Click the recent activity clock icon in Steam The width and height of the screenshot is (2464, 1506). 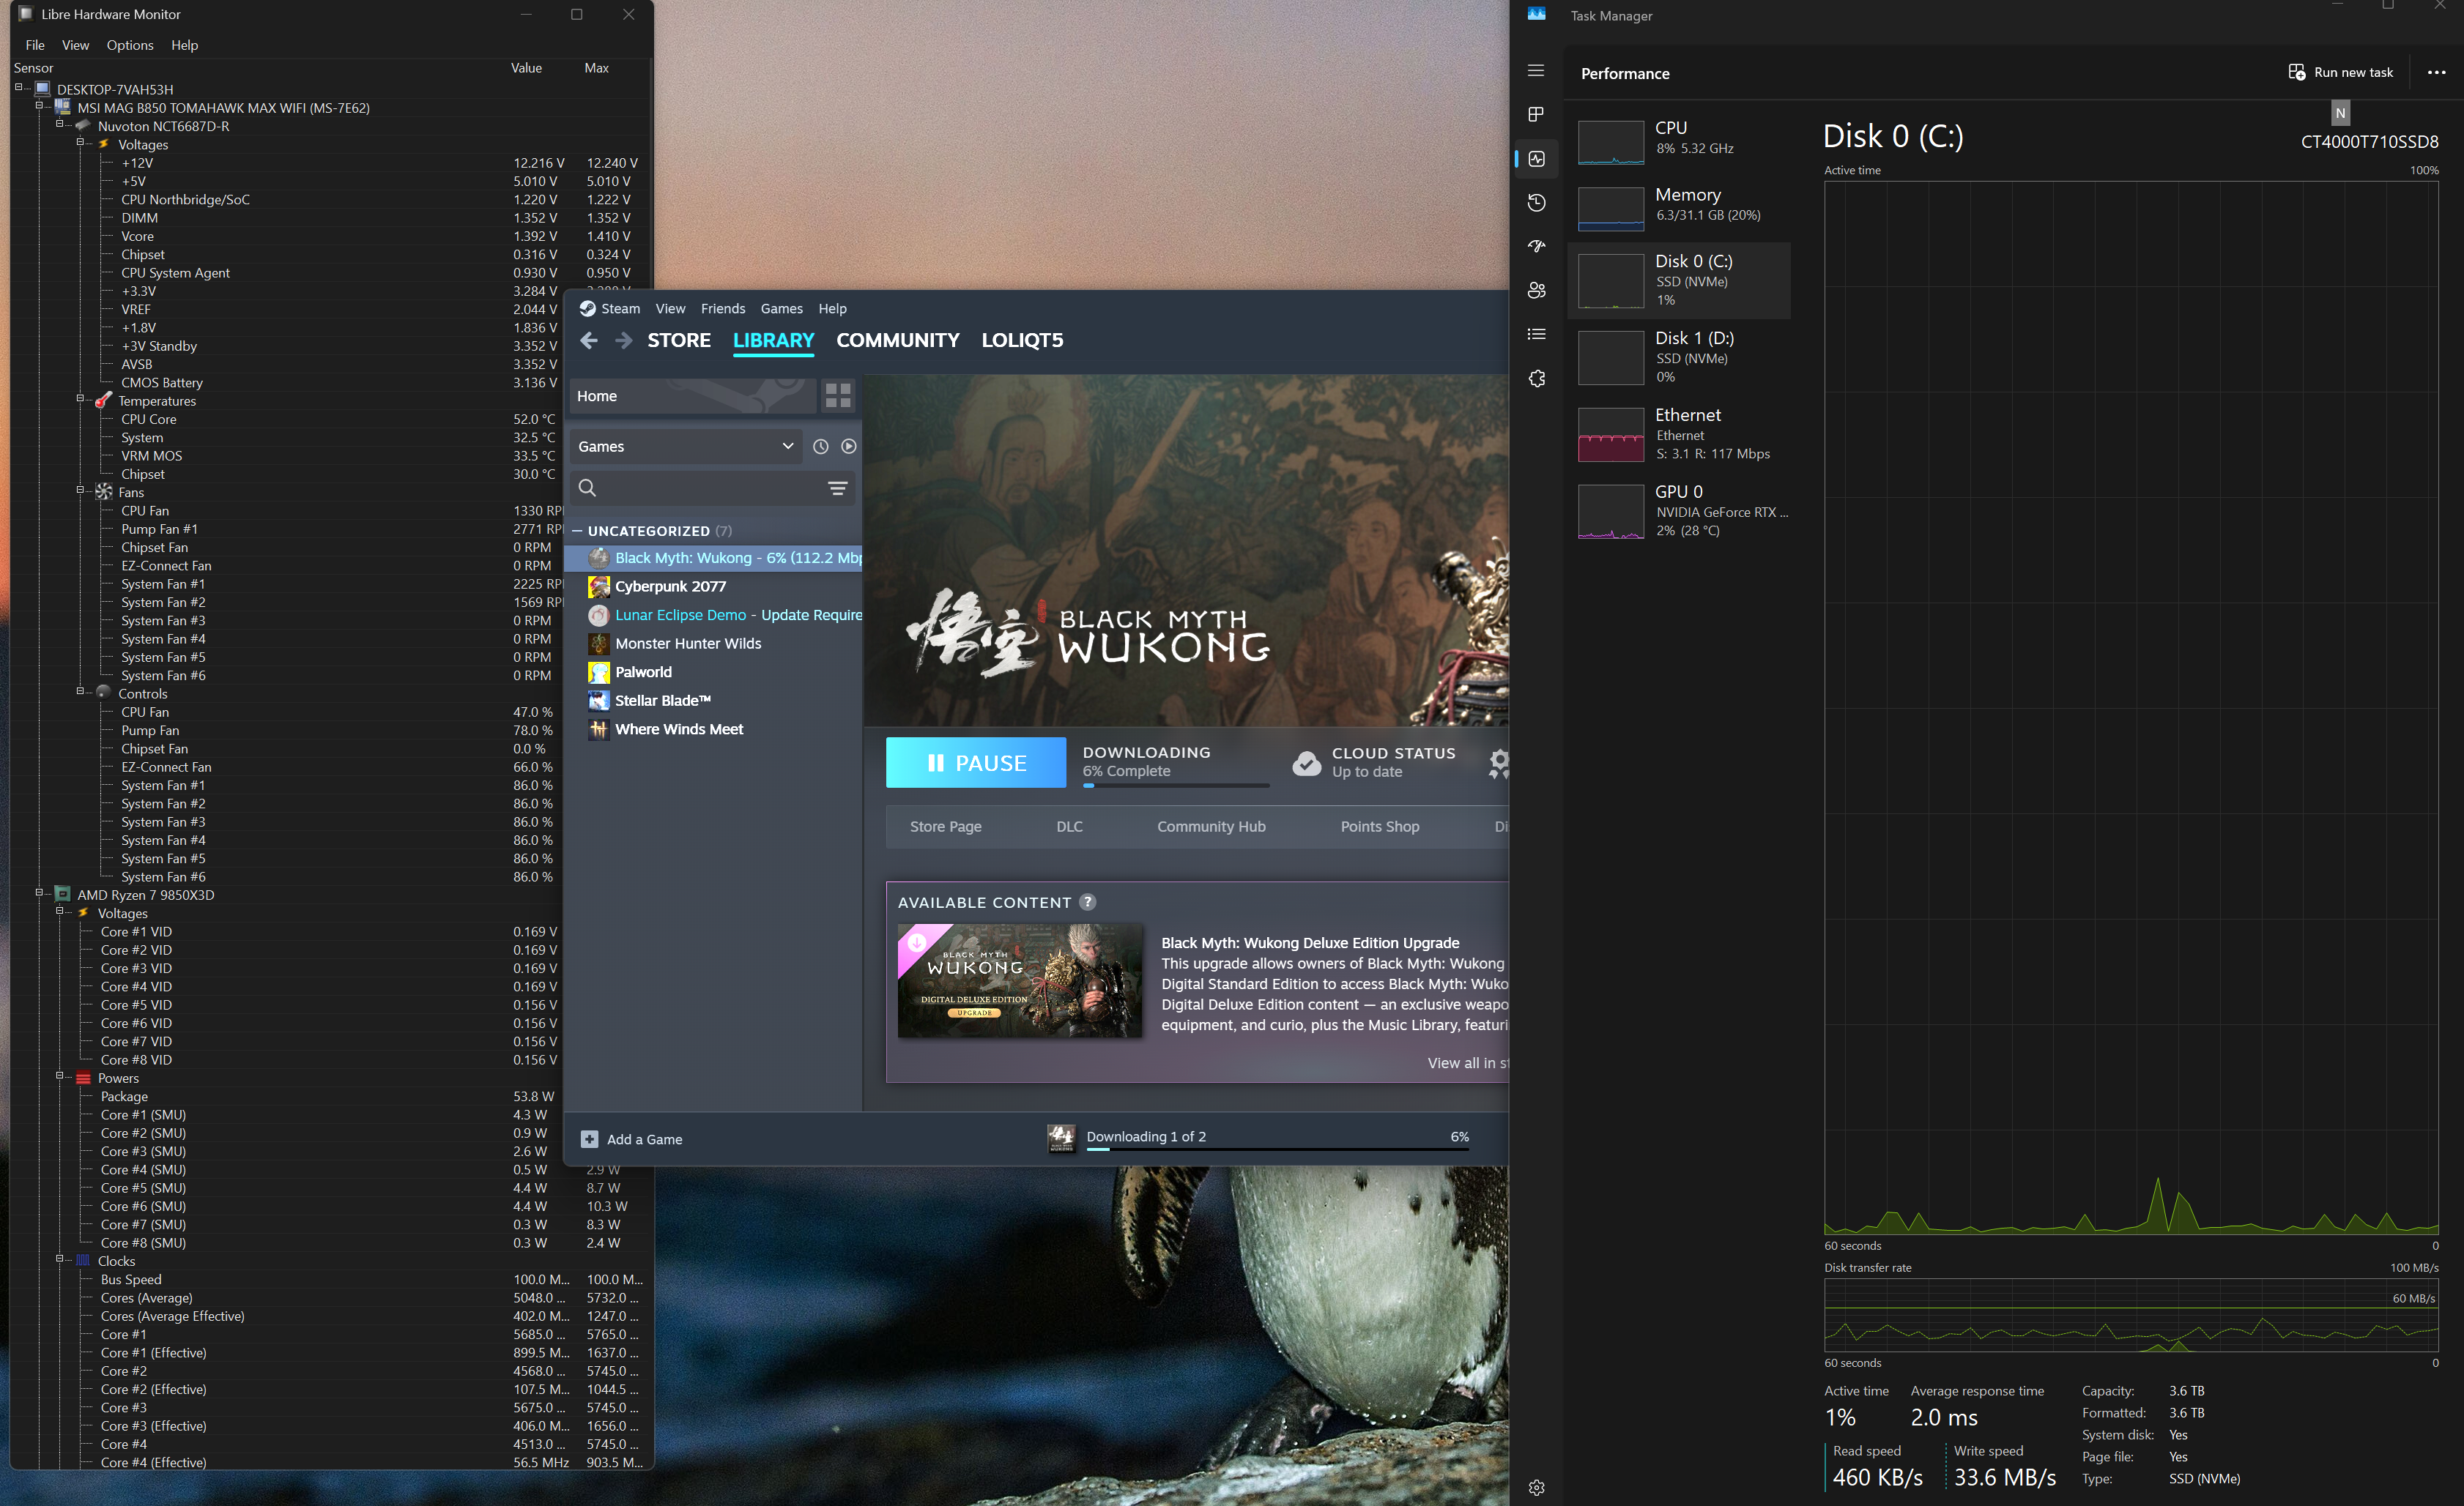pos(820,447)
